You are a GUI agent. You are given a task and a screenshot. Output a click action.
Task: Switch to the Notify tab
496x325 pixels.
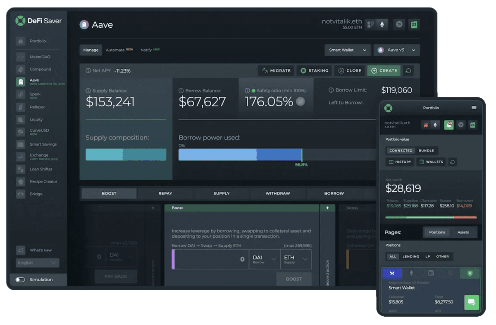point(150,50)
